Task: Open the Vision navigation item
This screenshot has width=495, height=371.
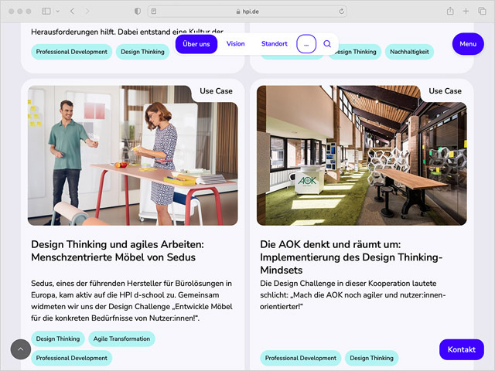Action: point(235,44)
